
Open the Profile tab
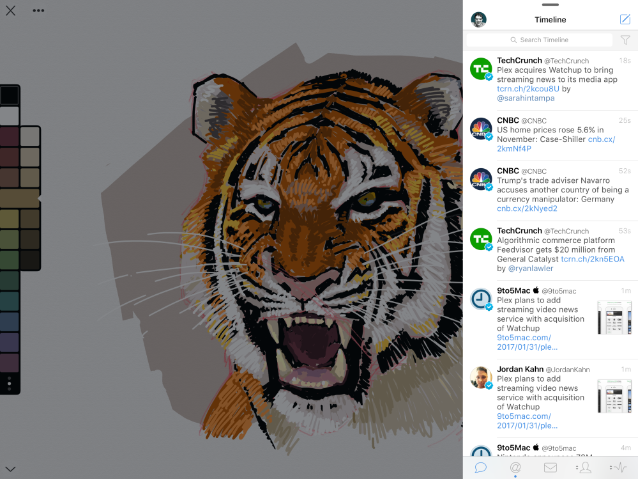584,467
